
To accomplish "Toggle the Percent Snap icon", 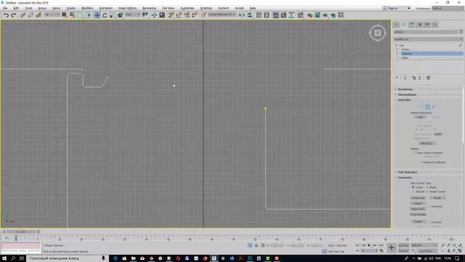I will [x=187, y=15].
